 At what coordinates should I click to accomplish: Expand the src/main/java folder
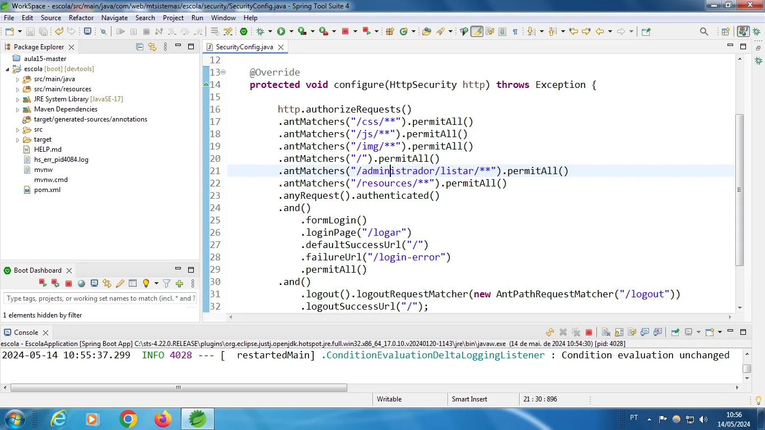tap(17, 80)
